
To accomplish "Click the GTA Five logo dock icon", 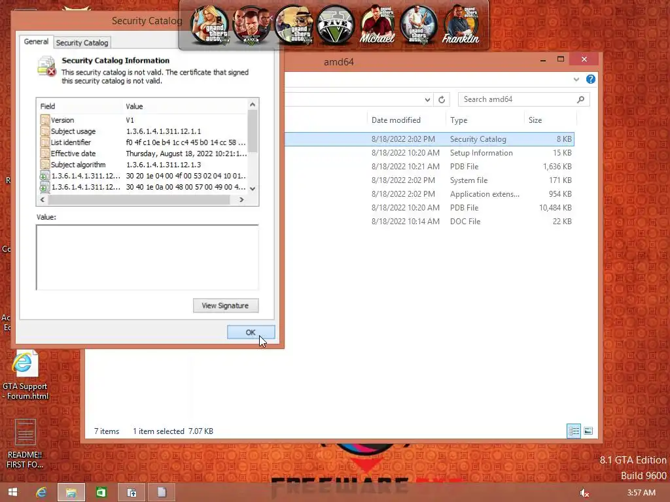I will click(335, 25).
